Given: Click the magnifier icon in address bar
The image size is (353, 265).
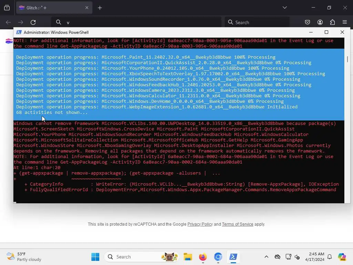Looking at the screenshot, I should pos(59,22).
